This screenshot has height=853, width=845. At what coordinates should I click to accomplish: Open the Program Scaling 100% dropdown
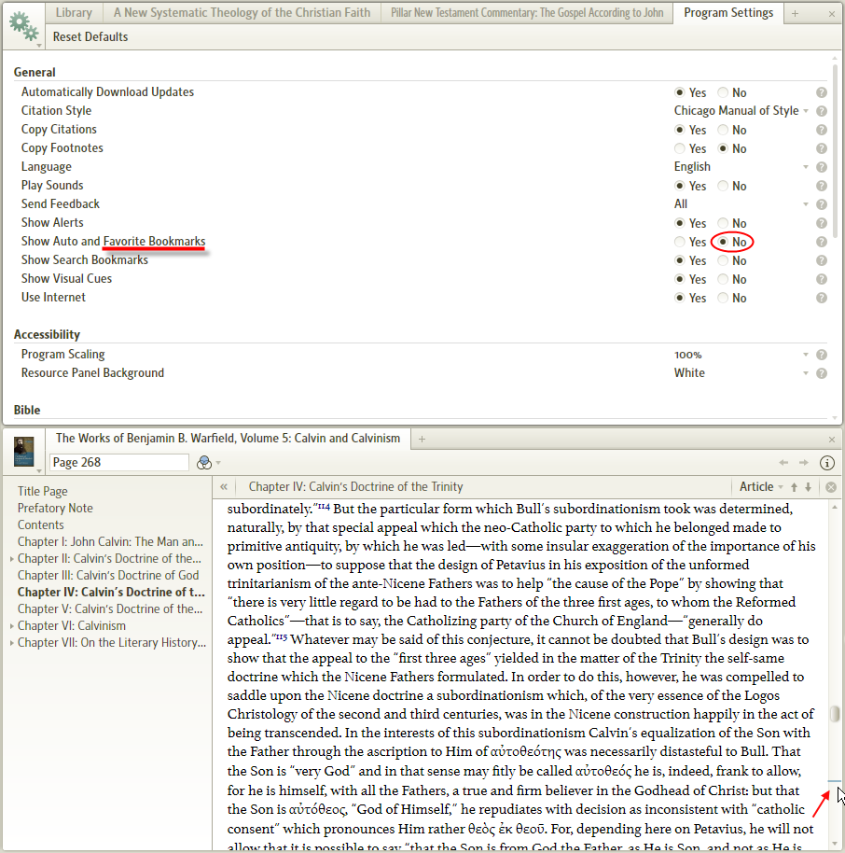[741, 355]
